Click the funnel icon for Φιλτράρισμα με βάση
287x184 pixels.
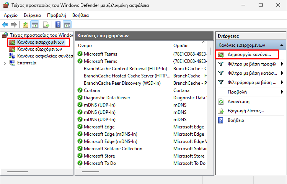pos(221,82)
